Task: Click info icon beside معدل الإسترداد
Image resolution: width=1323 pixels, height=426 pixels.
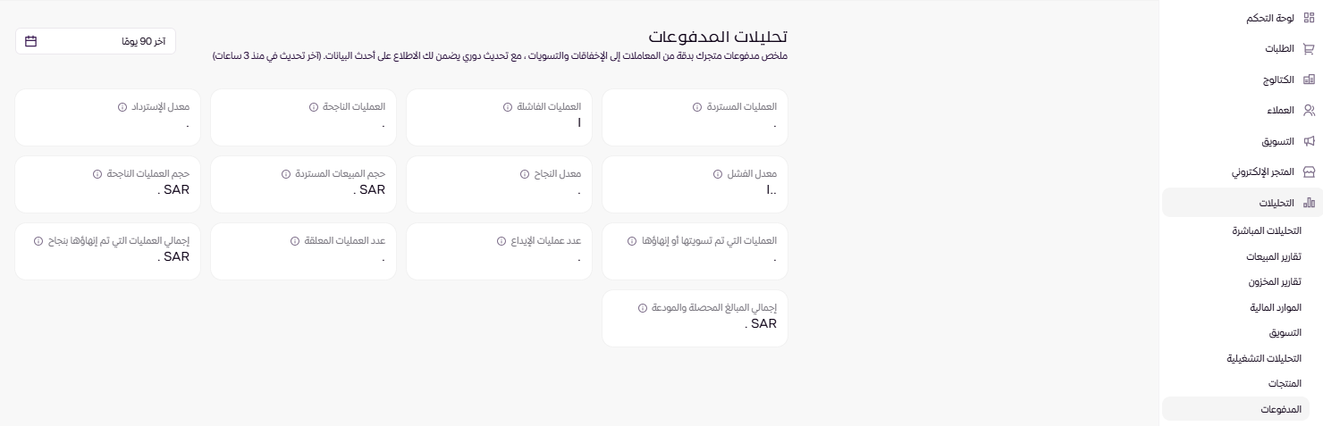Action: [x=122, y=107]
